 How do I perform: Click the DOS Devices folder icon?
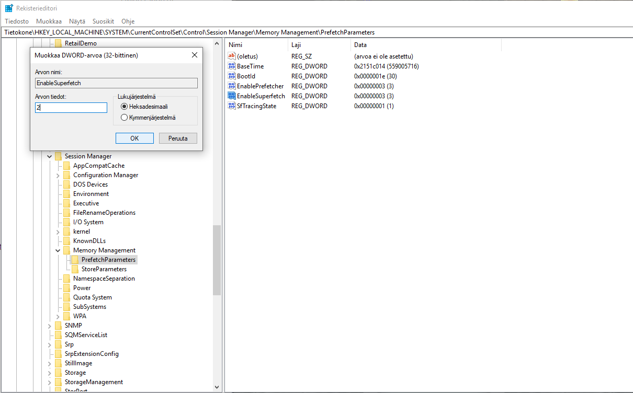66,184
